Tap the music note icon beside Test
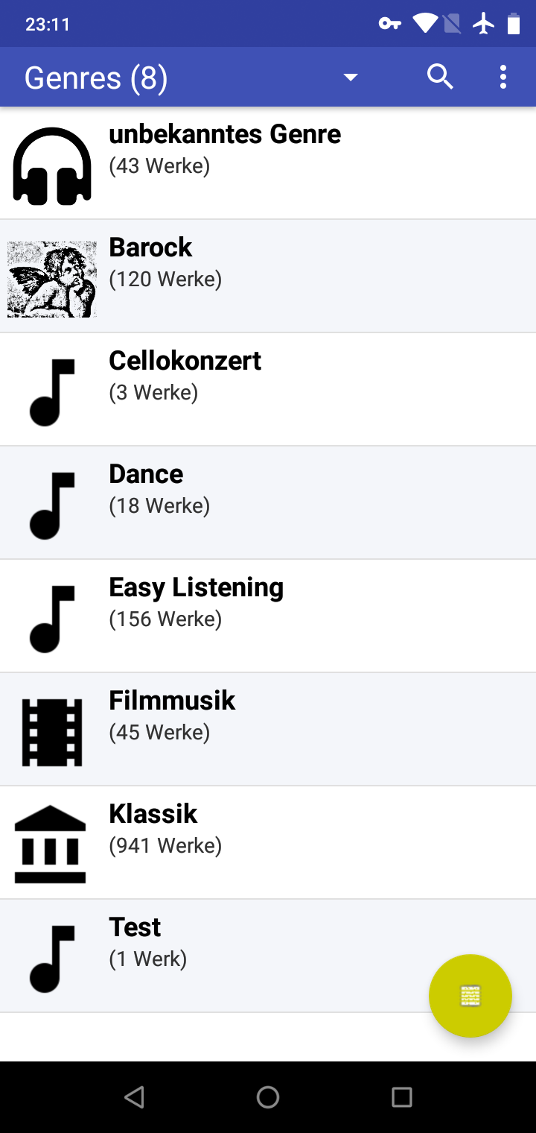The image size is (536, 1133). point(52,959)
